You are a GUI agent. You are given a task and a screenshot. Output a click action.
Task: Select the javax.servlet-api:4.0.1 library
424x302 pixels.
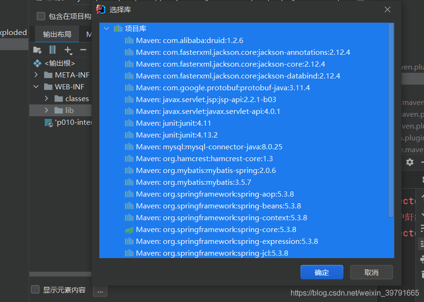coord(208,111)
